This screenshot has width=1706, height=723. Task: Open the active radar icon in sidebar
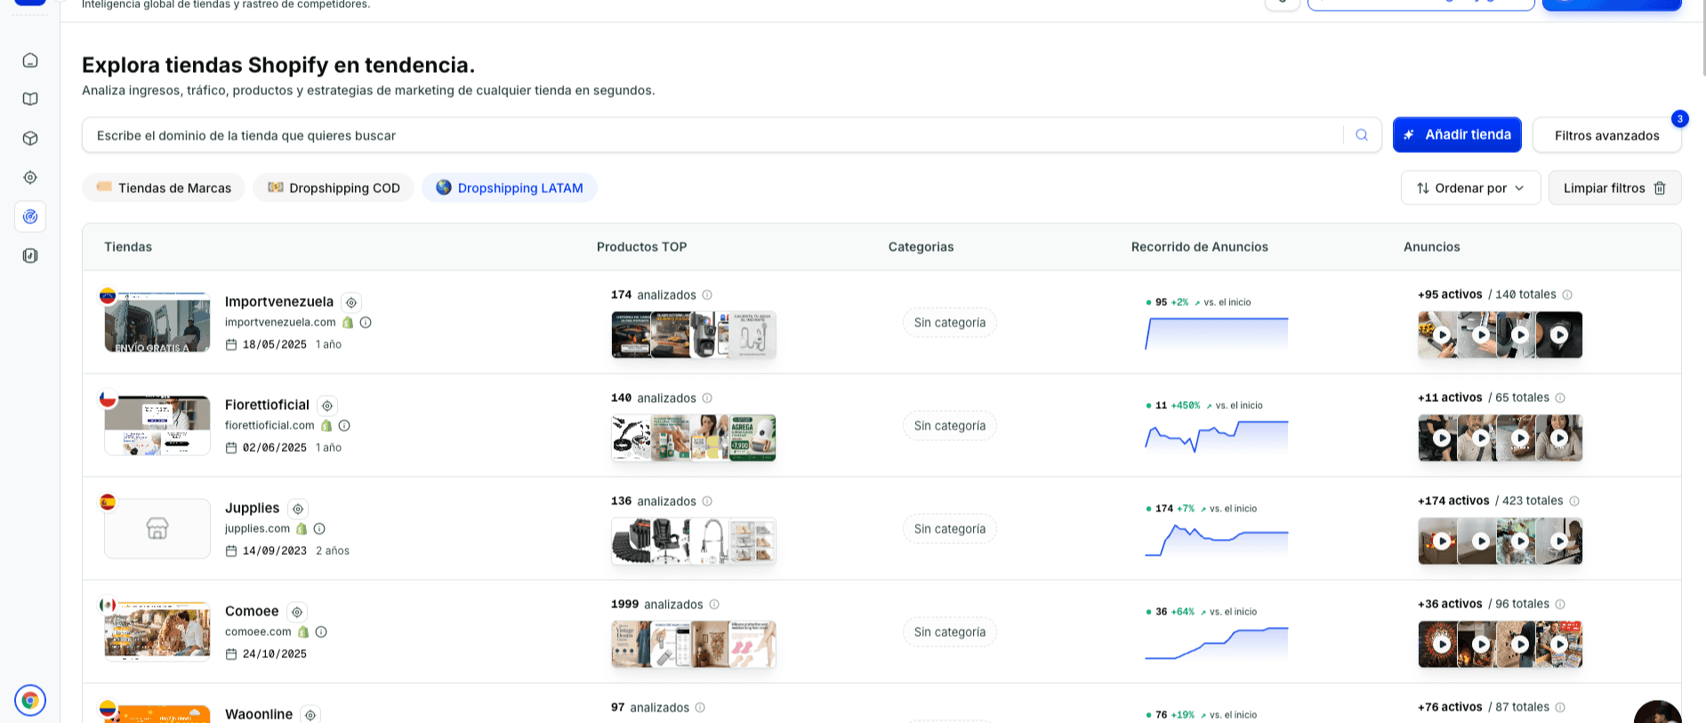click(x=30, y=217)
